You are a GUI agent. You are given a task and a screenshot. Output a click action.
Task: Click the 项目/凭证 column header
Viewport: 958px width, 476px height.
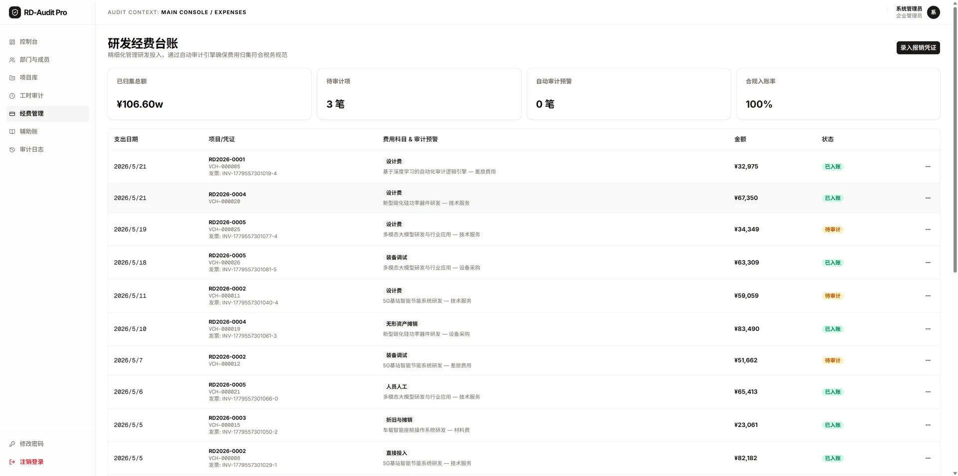click(222, 139)
